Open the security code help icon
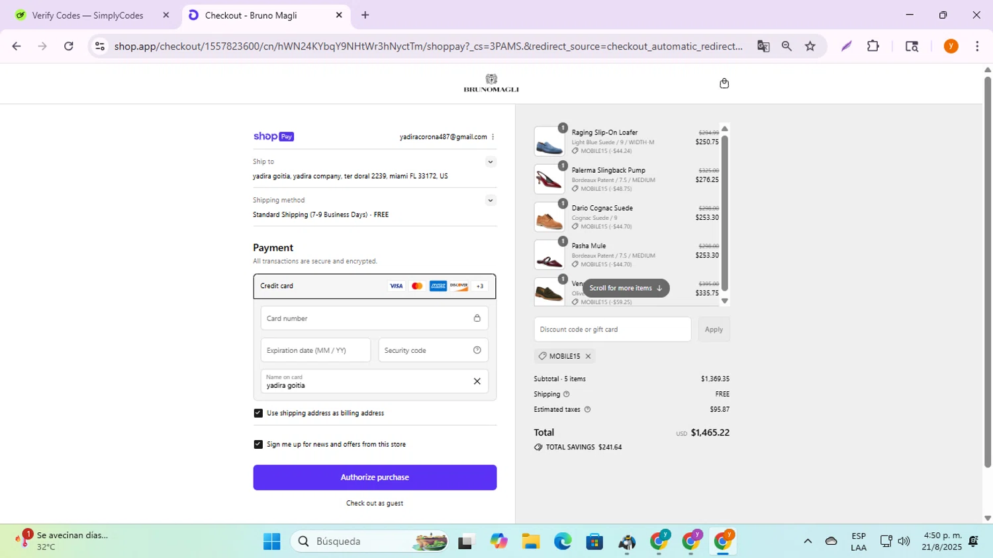The width and height of the screenshot is (993, 558). [477, 350]
